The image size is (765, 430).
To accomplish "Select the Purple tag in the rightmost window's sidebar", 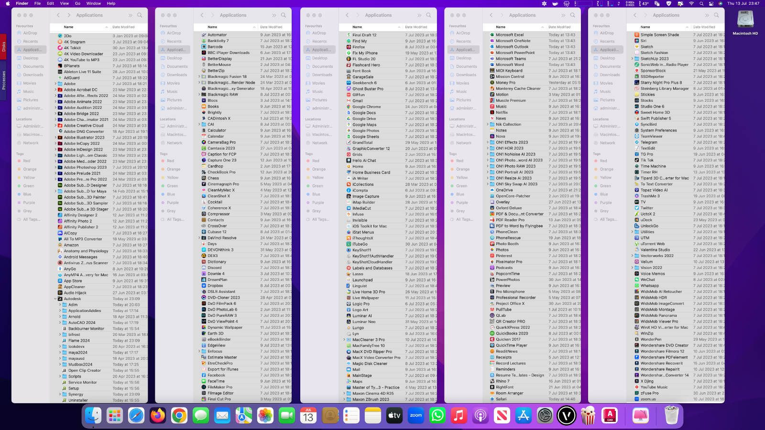I will tap(606, 203).
